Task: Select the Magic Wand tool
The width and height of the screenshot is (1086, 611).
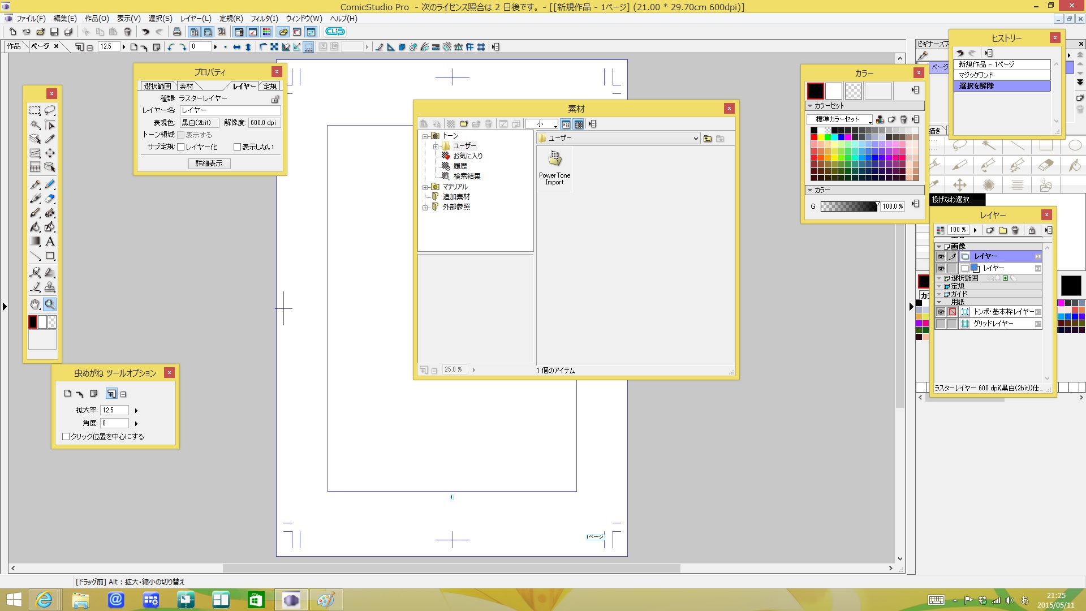Action: (35, 125)
